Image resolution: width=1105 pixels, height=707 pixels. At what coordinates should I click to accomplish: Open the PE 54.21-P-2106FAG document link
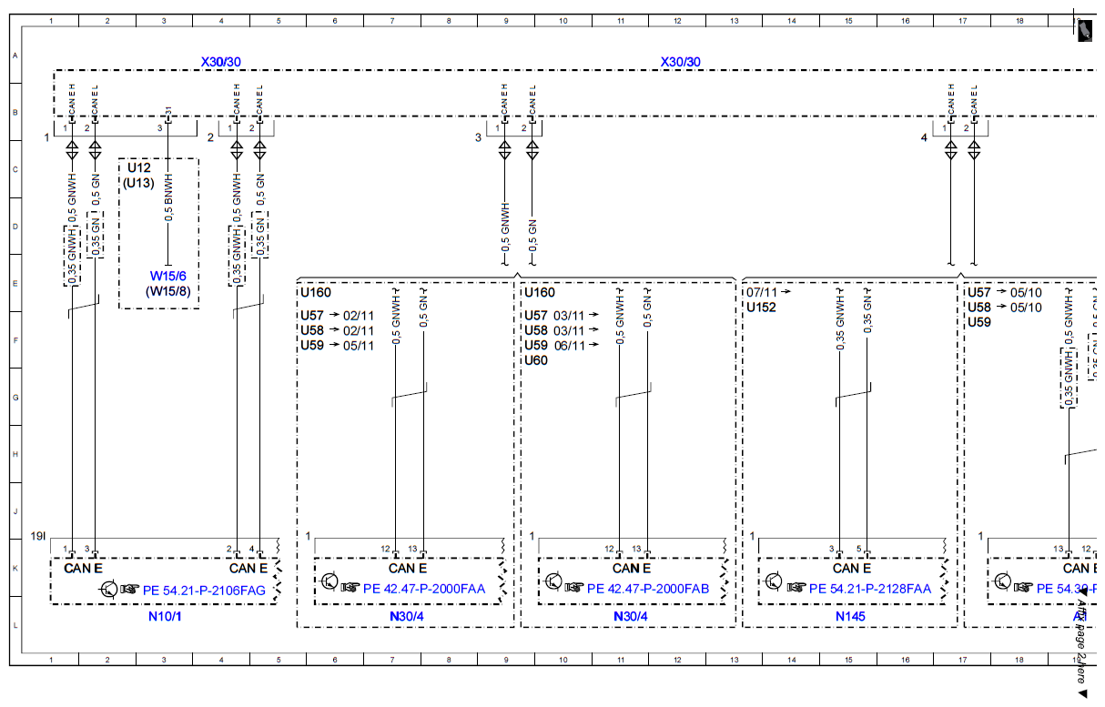point(205,590)
